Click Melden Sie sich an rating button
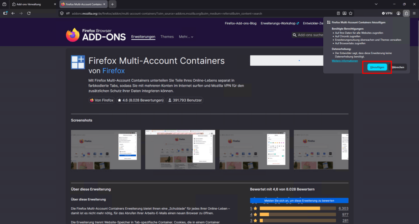The height and width of the screenshot is (224, 419). click(x=299, y=201)
